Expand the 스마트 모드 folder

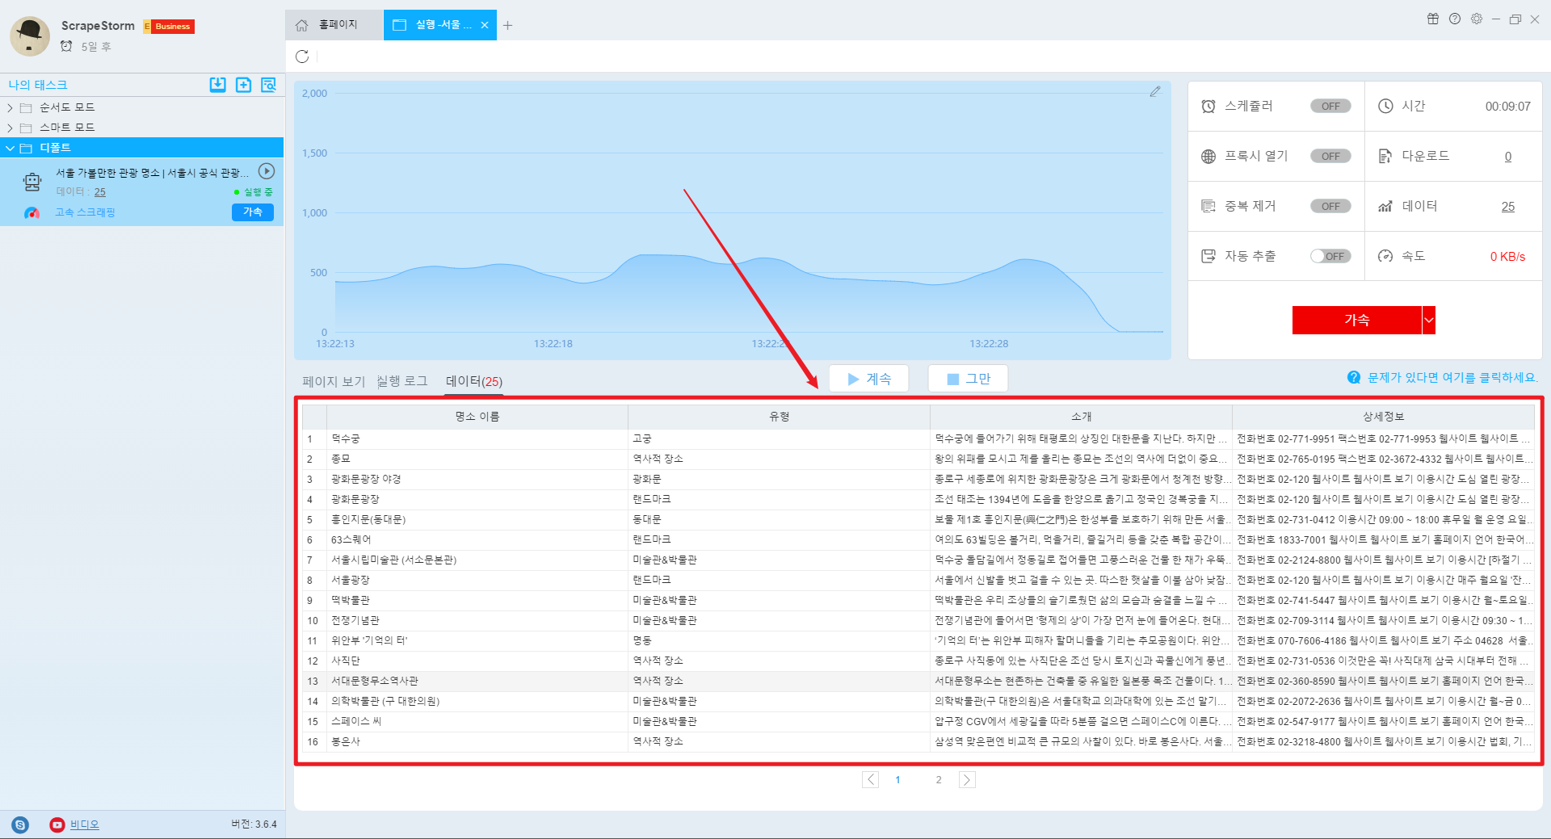pyautogui.click(x=10, y=128)
